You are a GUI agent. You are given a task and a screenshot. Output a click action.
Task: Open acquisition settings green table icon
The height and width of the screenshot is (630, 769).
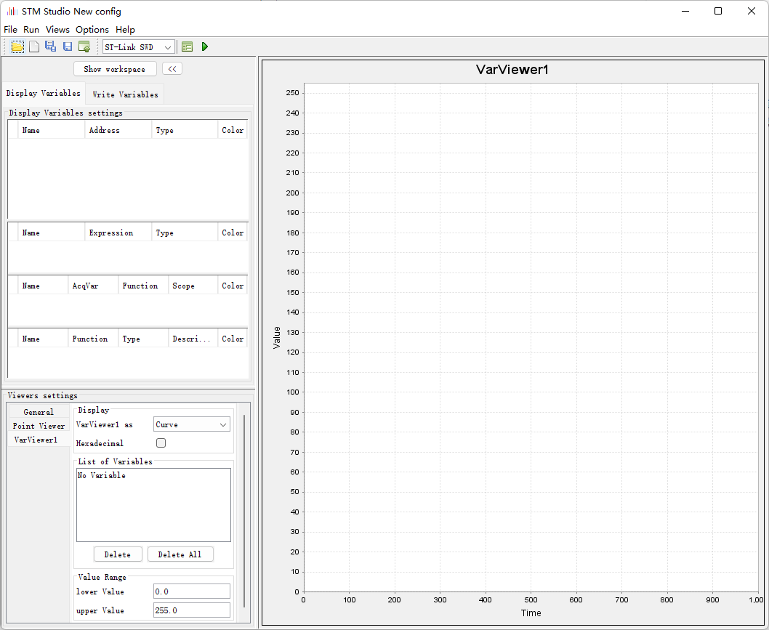(187, 47)
